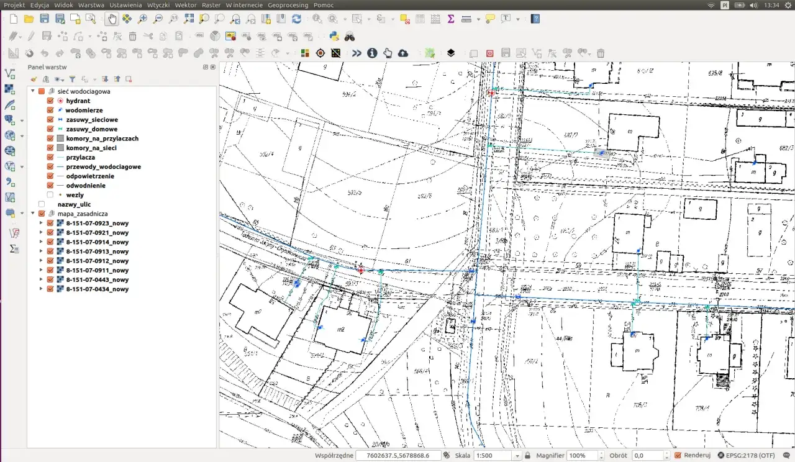Click the binoculars search plugin icon
Screen dimensions: 795x462
point(350,36)
